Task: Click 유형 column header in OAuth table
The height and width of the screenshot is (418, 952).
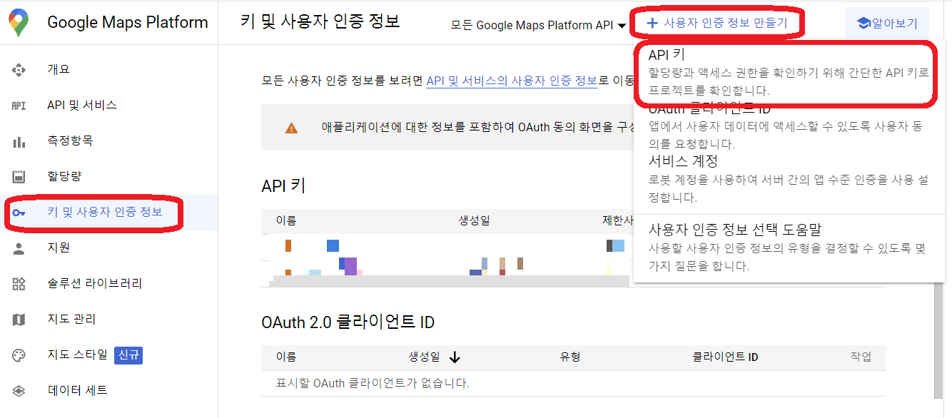Action: (570, 357)
